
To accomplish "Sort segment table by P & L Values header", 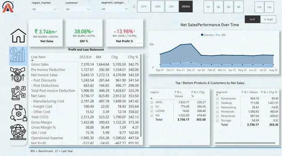I will pyautogui.click(x=249, y=92).
